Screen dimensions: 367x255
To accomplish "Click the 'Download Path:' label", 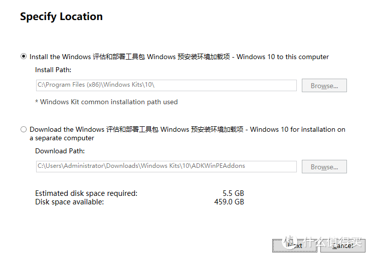I will click(60, 151).
